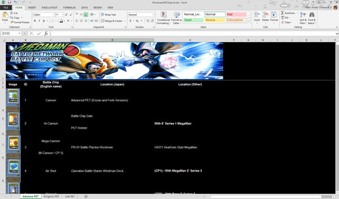Switch to the FORMULAS tab
This screenshot has width=339, height=199.
(69, 7)
